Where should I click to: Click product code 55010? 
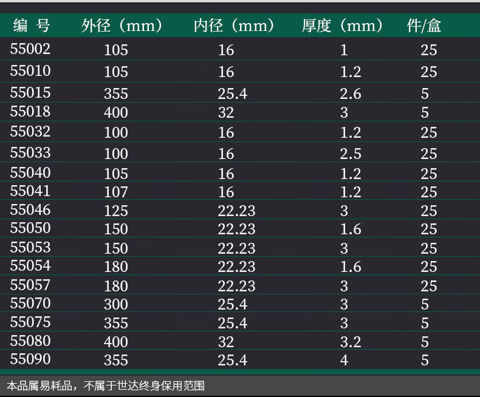pyautogui.click(x=30, y=70)
